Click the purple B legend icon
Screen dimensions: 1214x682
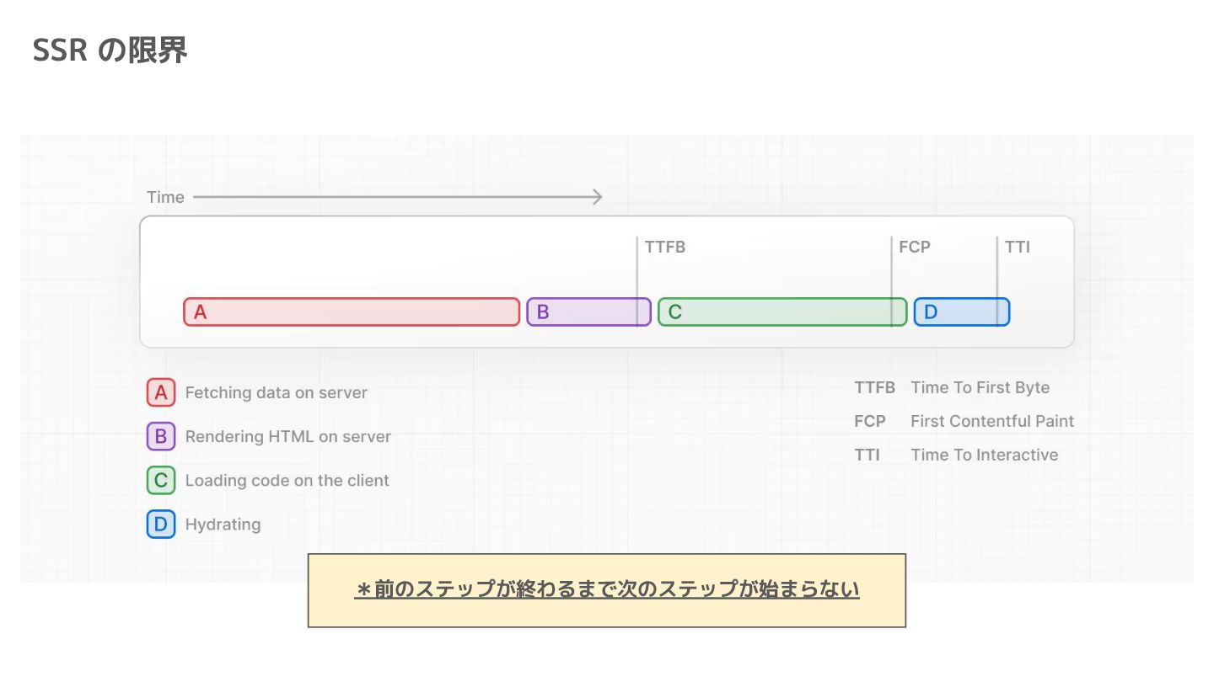[161, 436]
